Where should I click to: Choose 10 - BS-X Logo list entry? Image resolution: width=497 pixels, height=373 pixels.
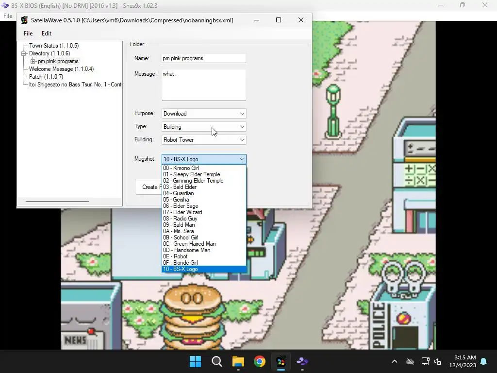pyautogui.click(x=204, y=269)
